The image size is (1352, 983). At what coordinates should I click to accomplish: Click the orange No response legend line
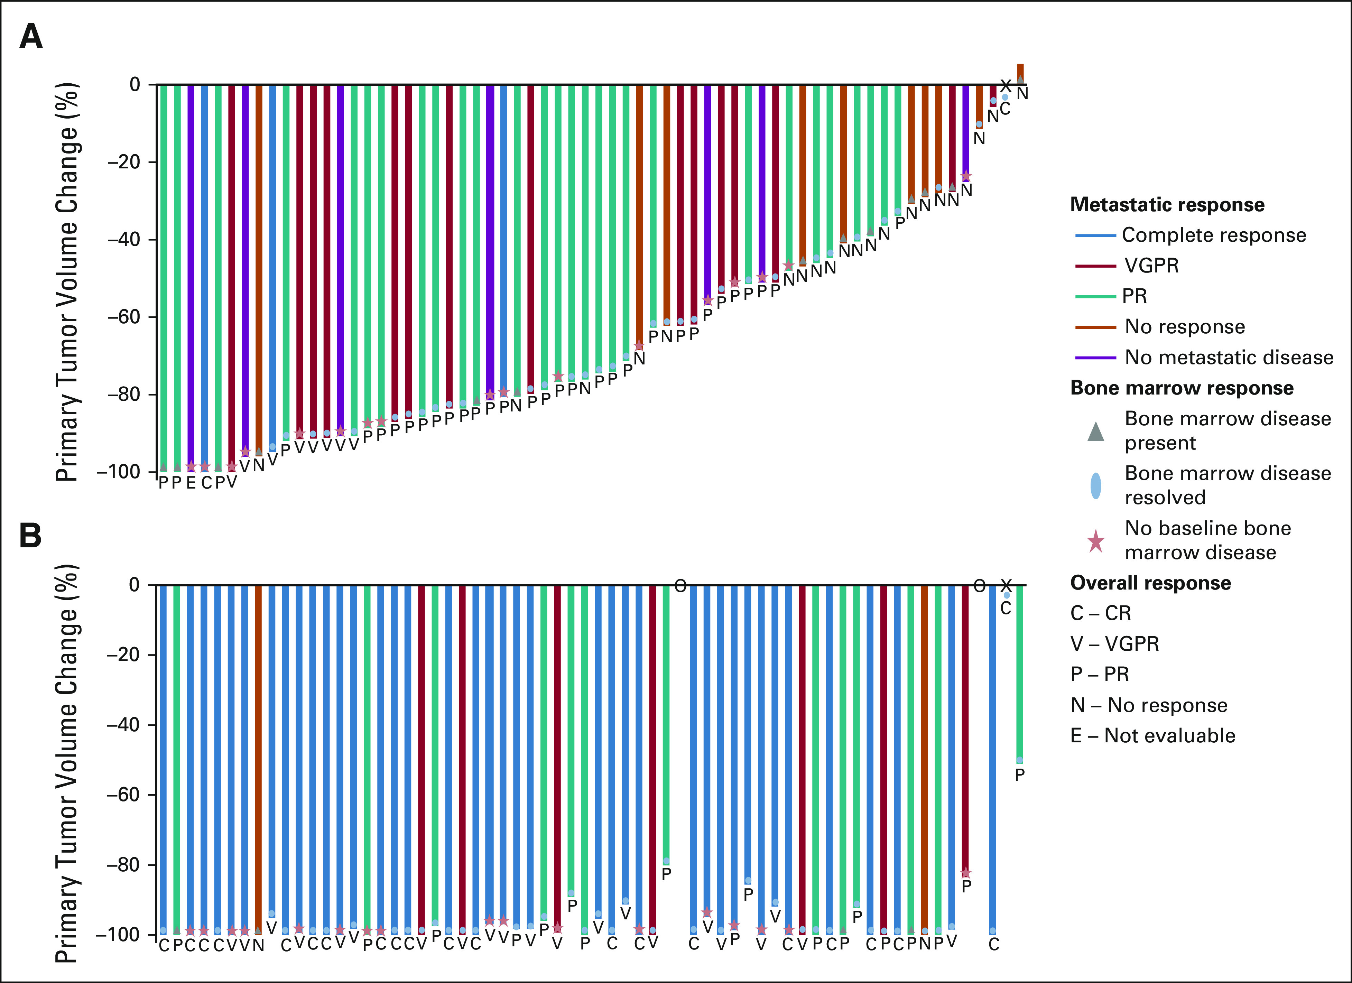pyautogui.click(x=1096, y=327)
